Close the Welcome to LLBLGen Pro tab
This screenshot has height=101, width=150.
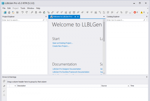[78, 17]
